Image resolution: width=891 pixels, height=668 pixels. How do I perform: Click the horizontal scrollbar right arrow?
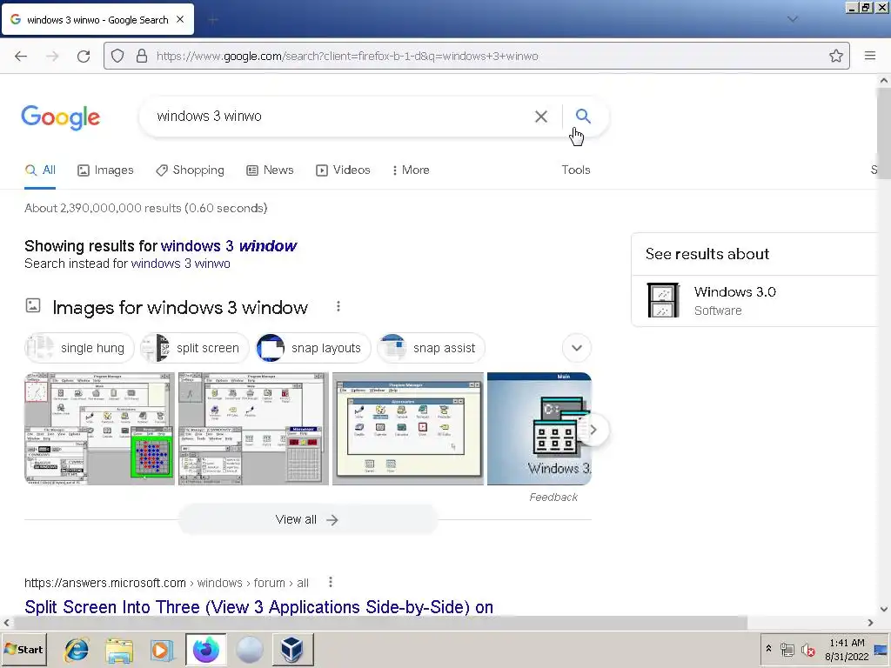point(870,623)
